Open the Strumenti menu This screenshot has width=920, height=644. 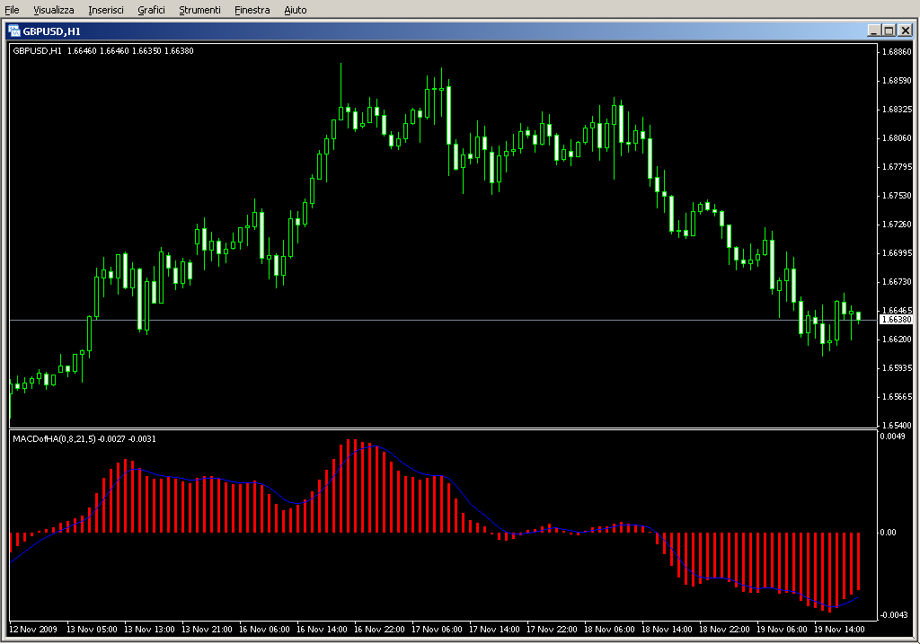(199, 10)
